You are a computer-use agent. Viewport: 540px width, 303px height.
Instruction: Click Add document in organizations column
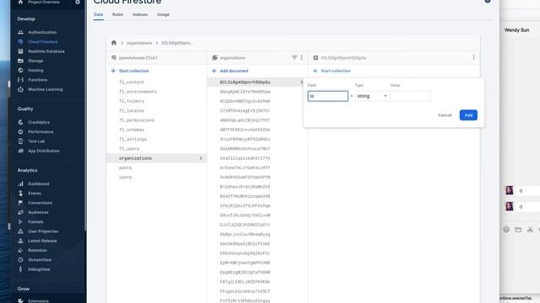point(230,71)
